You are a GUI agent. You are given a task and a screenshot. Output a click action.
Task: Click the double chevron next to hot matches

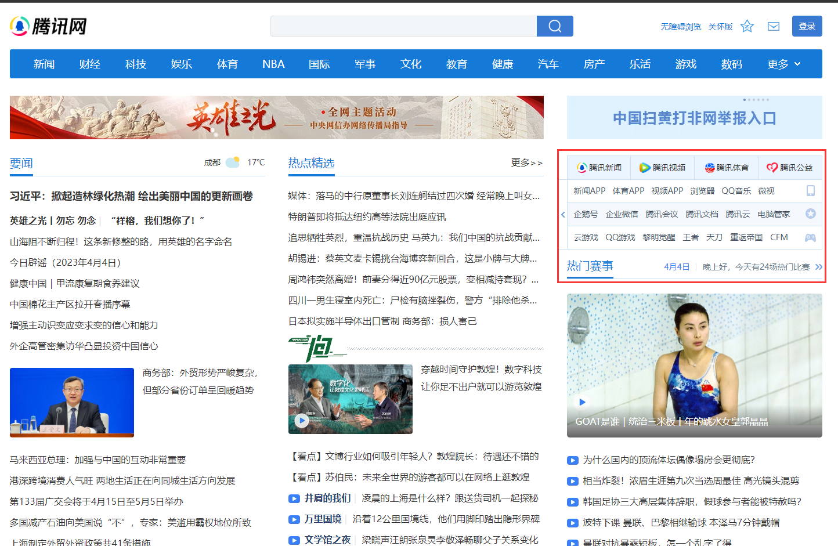click(819, 267)
